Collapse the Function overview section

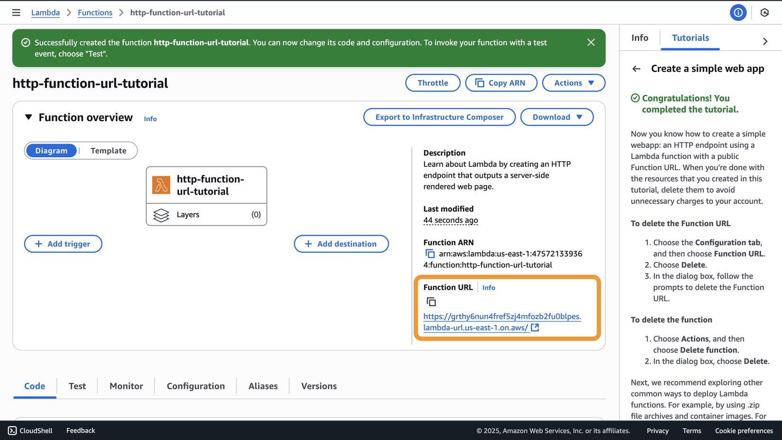coord(28,117)
